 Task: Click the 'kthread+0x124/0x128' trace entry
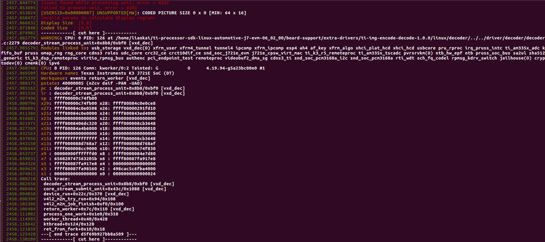click(70, 224)
